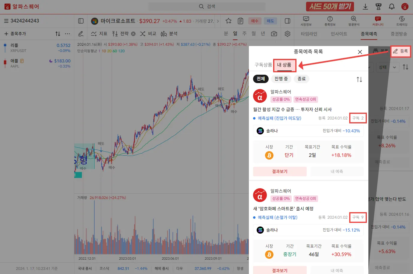Select the 월 monthly interval
The height and width of the screenshot is (274, 413).
[254, 33]
